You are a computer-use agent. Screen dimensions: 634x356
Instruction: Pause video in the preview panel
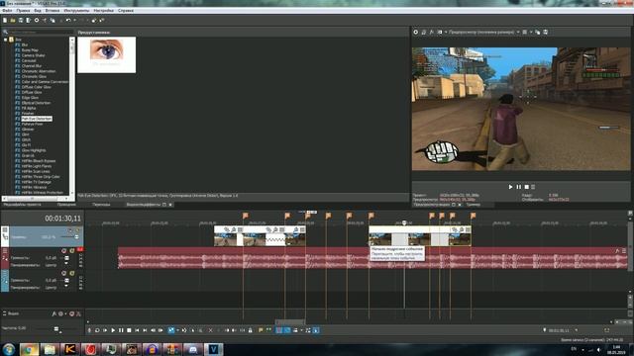(519, 187)
